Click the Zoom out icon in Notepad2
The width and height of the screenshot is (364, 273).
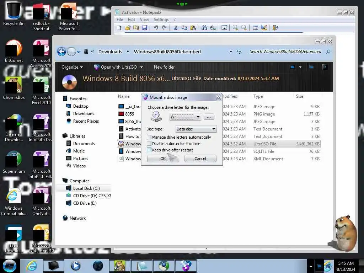tap(244, 28)
